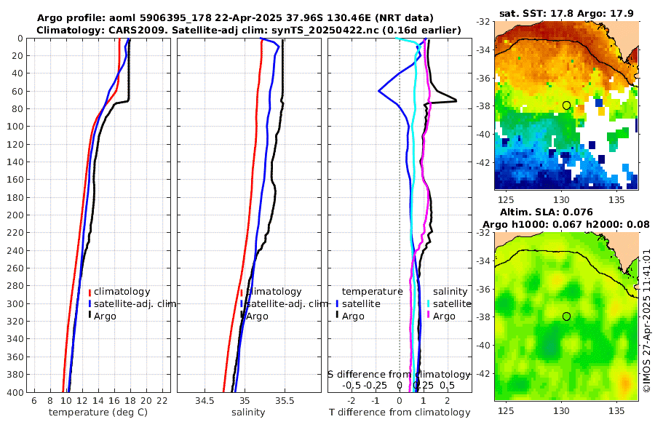655x422 pixels.
Task: Click the 'sat. SST: 17.8 Argo: 17.9' heading
Action: point(566,14)
